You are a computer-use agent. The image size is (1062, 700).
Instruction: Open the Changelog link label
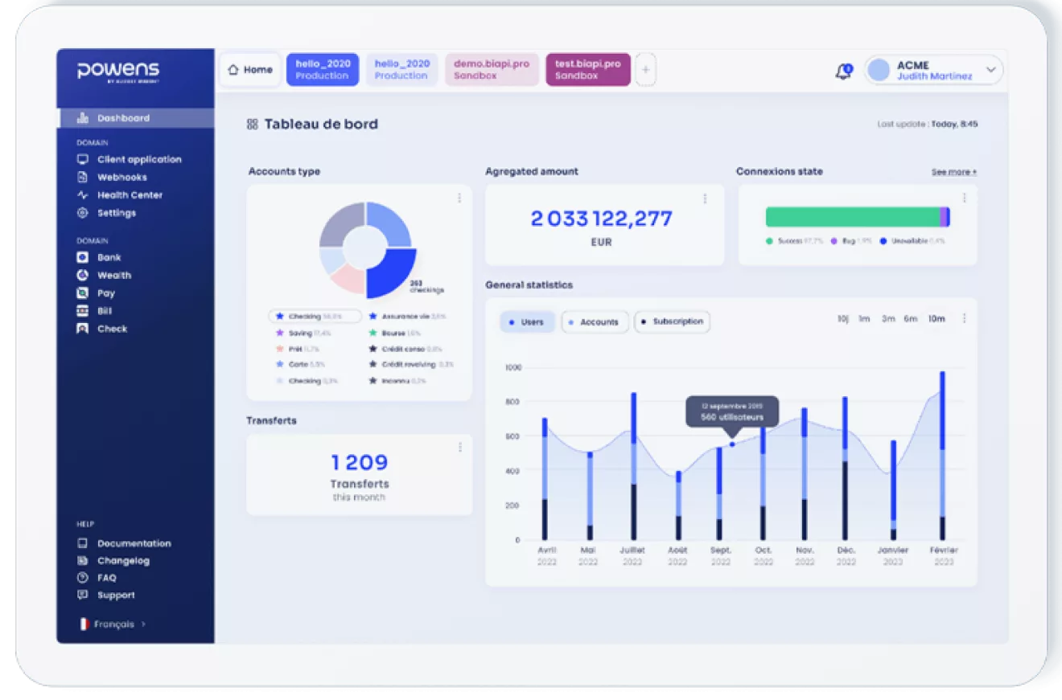coord(124,561)
